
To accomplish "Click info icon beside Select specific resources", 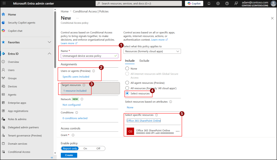I will [x=157, y=115].
